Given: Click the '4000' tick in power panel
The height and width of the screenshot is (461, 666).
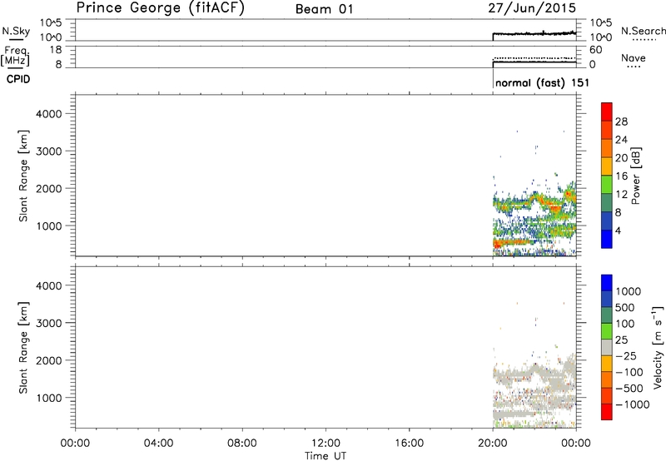Looking at the screenshot, I should [49, 114].
